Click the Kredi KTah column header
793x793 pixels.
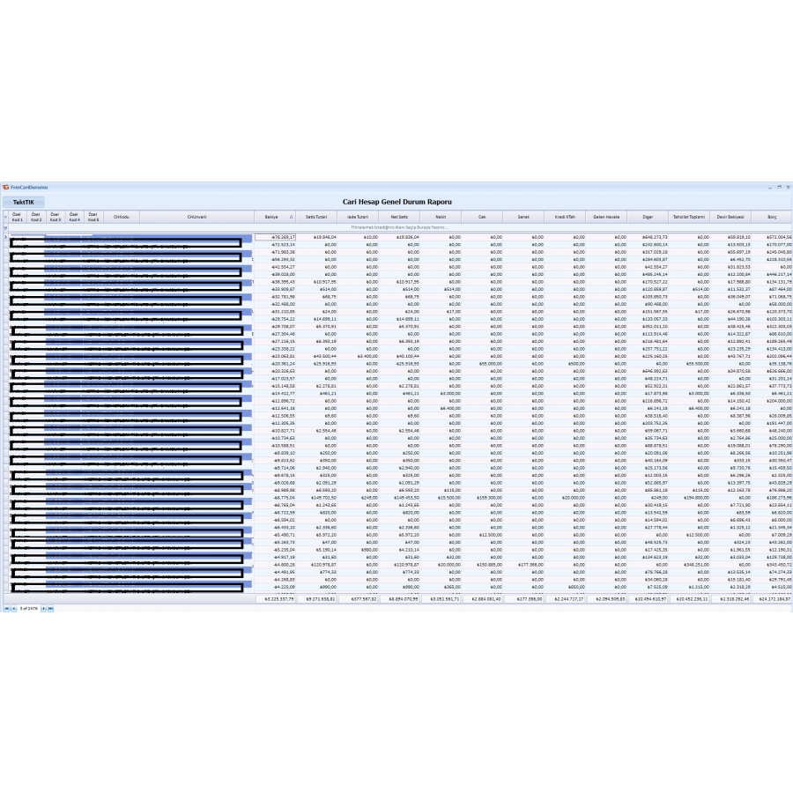pos(565,217)
